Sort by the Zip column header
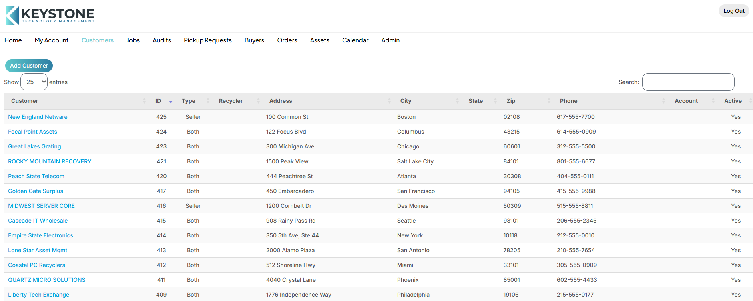Image resolution: width=753 pixels, height=301 pixels. pos(511,101)
